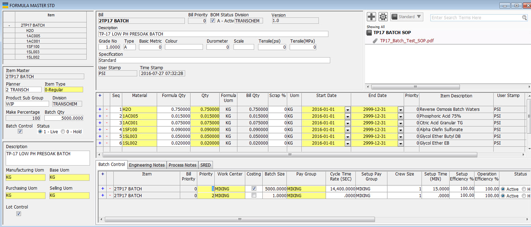Screen dimensions: 531x227
Task: Open the TP17_Batch_Test_SOP.pdf attachment link
Action: pos(407,41)
